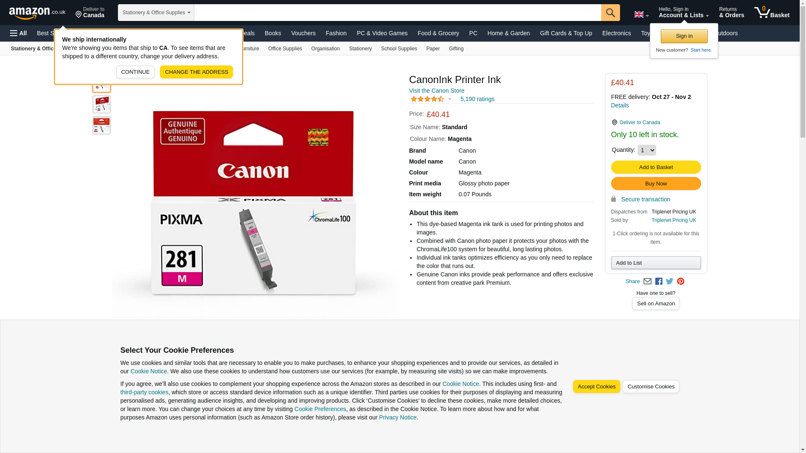The image size is (806, 453).
Task: Open the UK flag language selector
Action: tap(641, 14)
